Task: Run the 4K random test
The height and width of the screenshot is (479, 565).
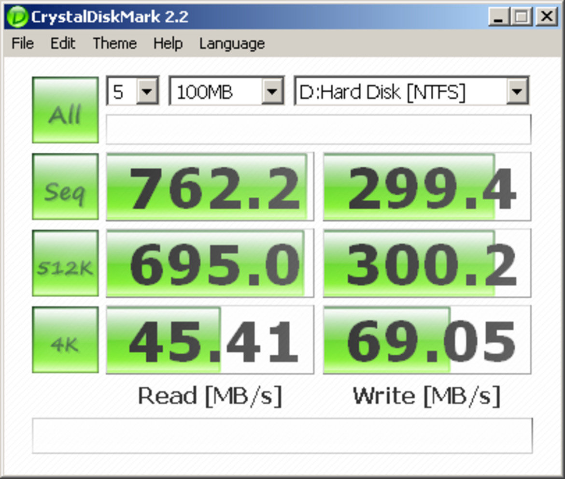Action: click(x=65, y=339)
